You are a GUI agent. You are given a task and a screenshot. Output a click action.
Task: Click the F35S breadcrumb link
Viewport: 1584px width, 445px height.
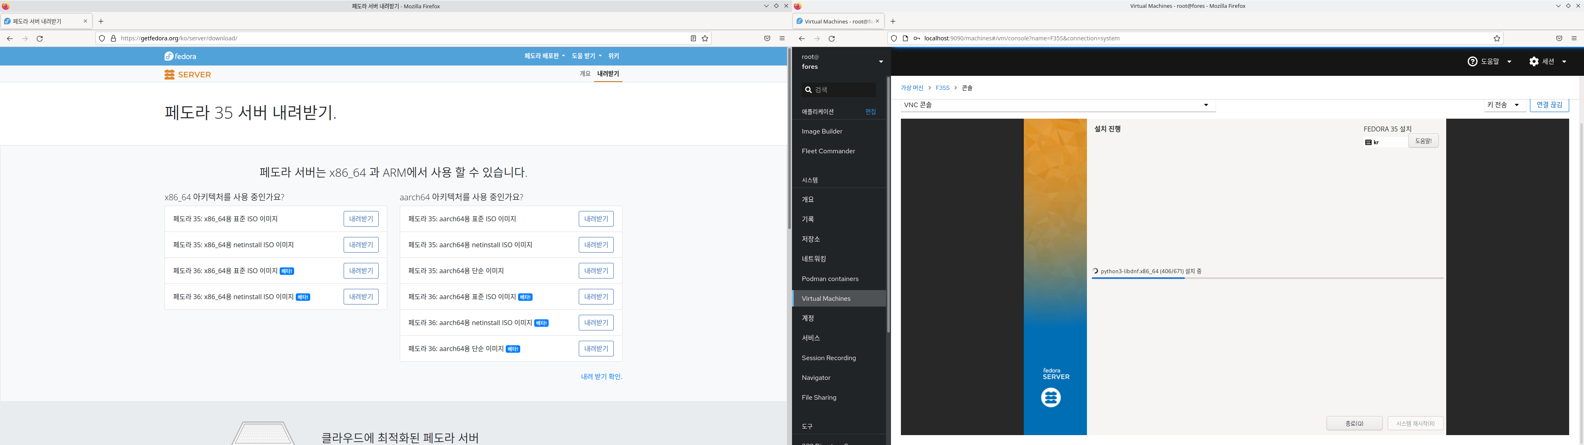(x=943, y=88)
